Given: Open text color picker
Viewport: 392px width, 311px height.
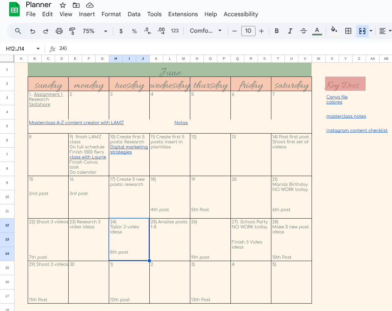Looking at the screenshot, I should (x=317, y=31).
